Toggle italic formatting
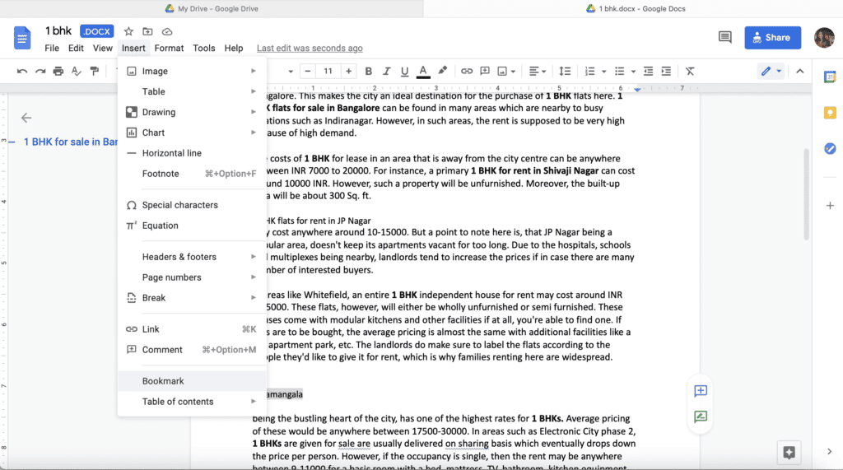Viewport: 843px width, 470px height. tap(386, 72)
